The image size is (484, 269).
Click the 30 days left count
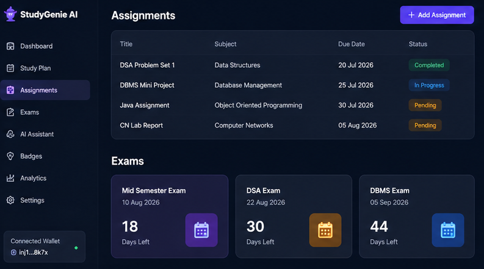pos(255,226)
